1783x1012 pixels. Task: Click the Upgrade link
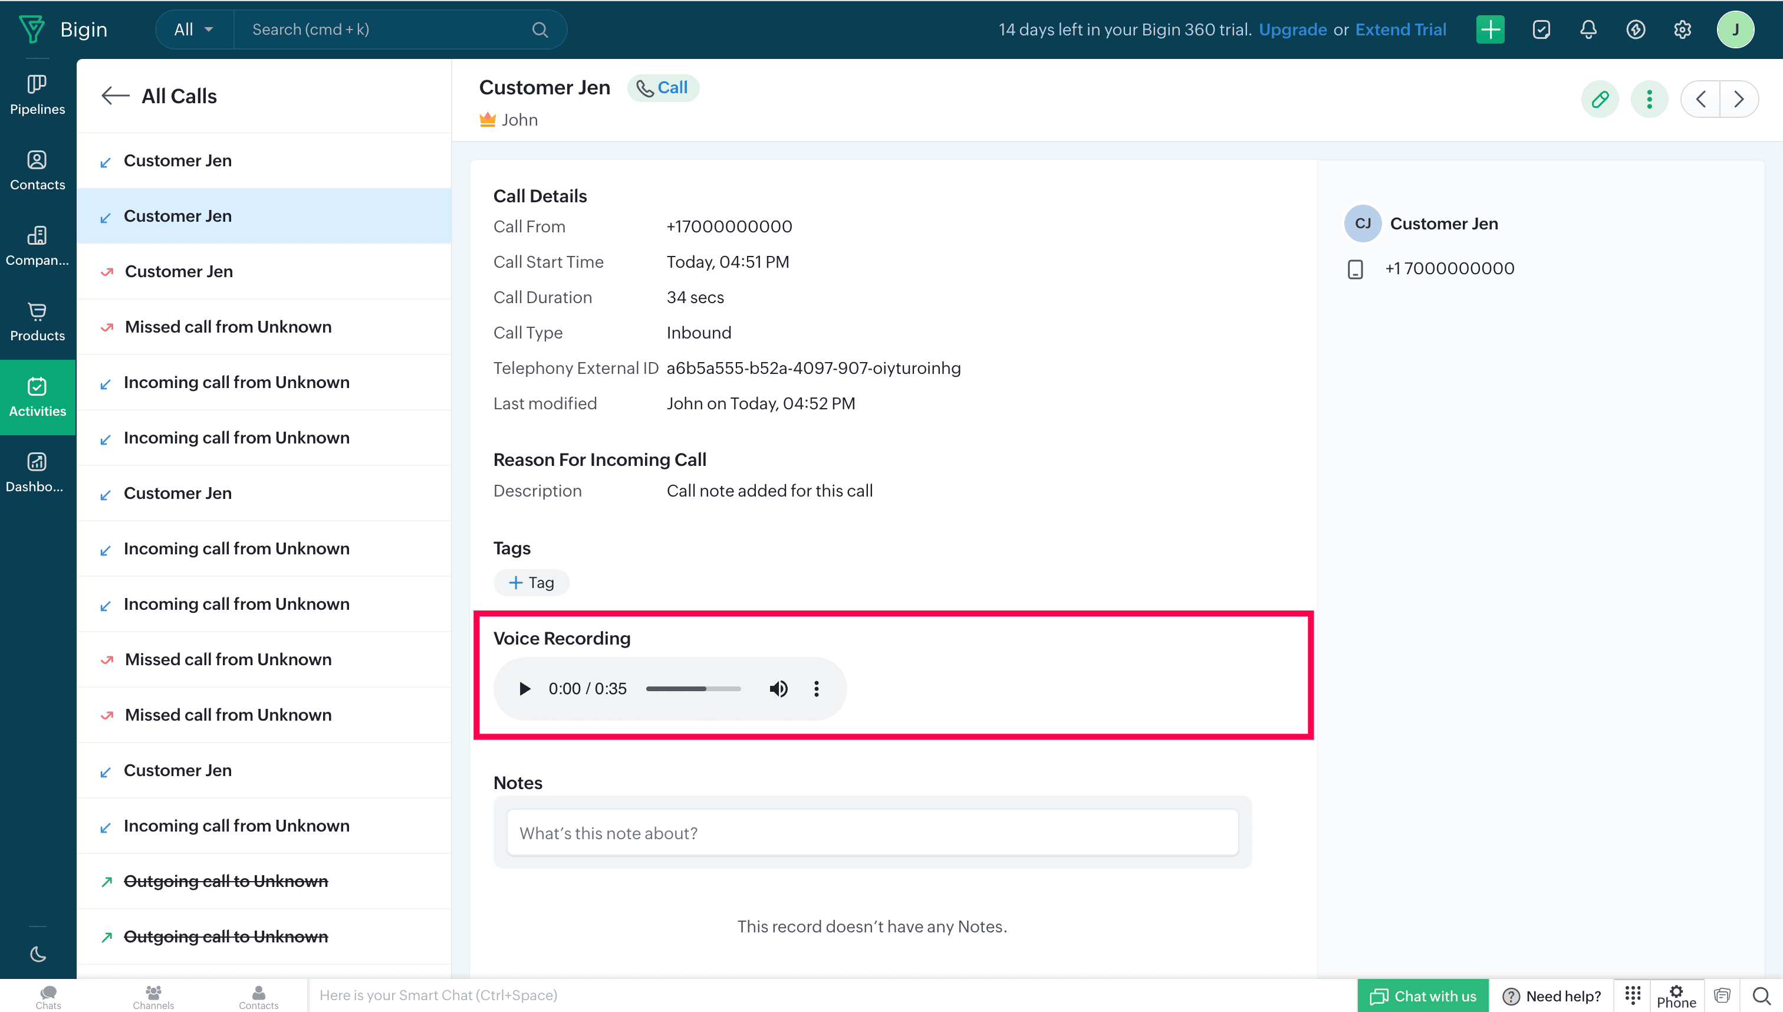pos(1292,29)
